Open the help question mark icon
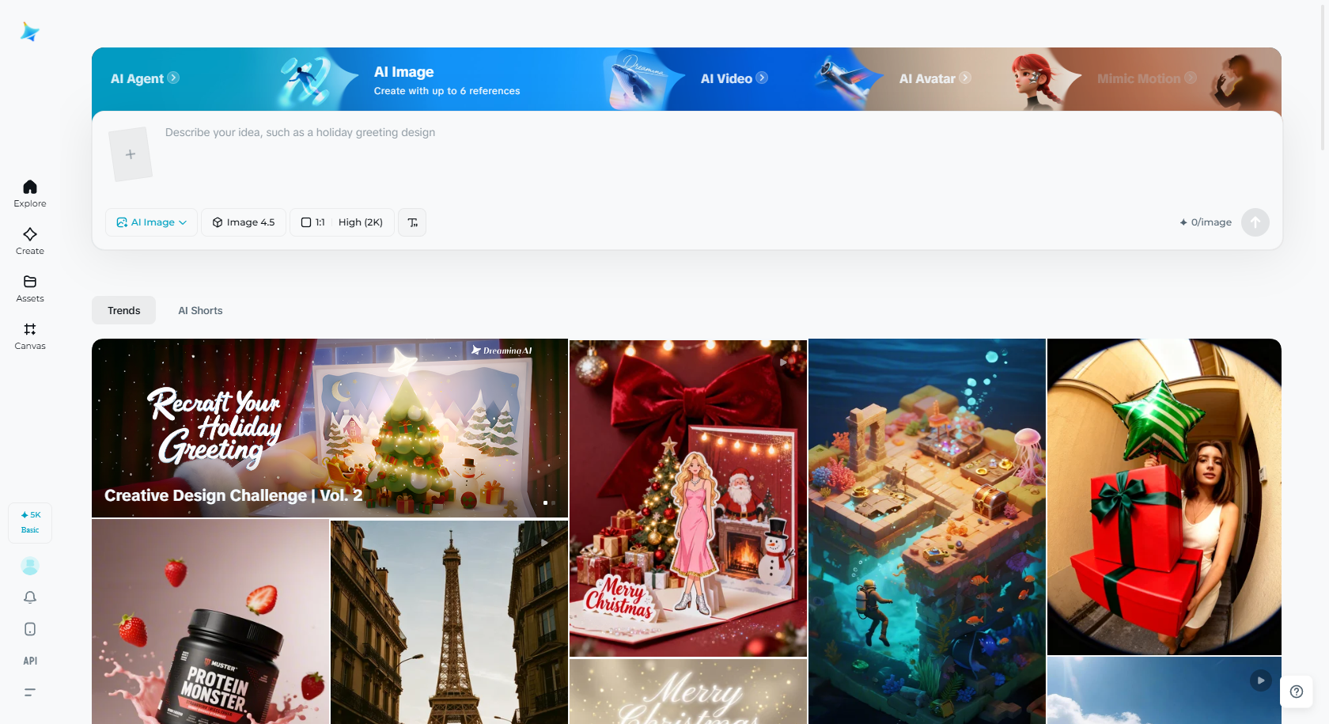 1296,692
